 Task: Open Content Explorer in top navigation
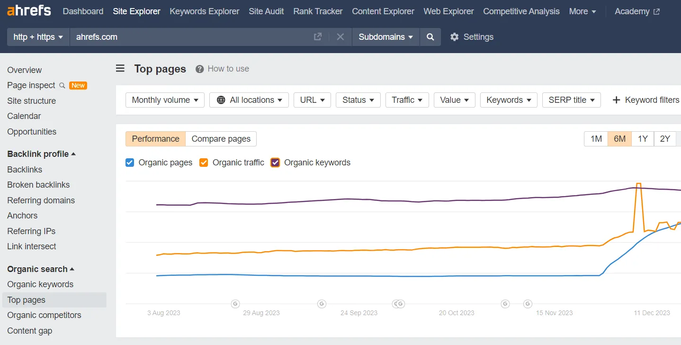click(383, 11)
